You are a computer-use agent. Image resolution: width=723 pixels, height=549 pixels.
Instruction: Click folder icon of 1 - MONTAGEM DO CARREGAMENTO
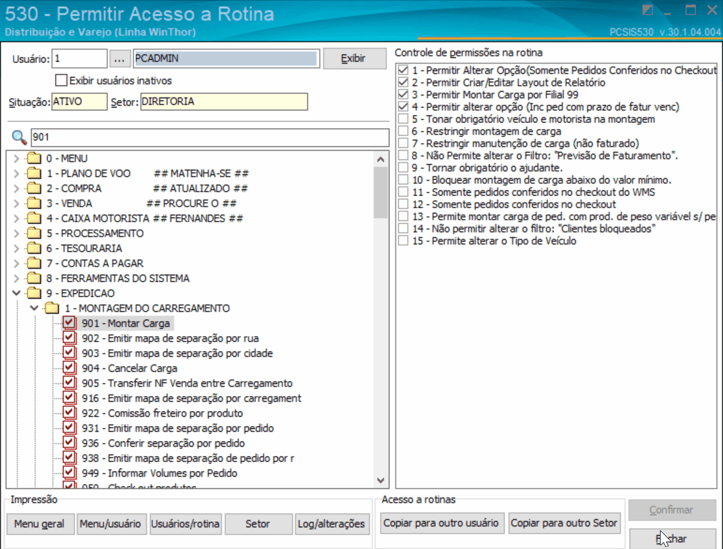pos(52,308)
